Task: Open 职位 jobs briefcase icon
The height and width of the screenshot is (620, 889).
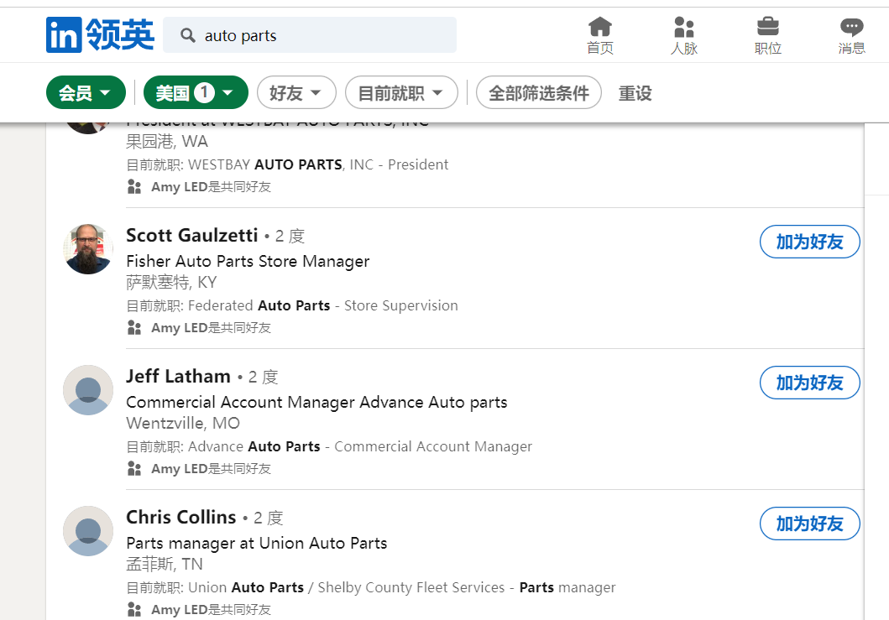Action: click(x=767, y=36)
